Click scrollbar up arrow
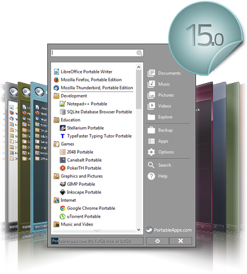The width and height of the screenshot is (247, 274). click(x=138, y=67)
